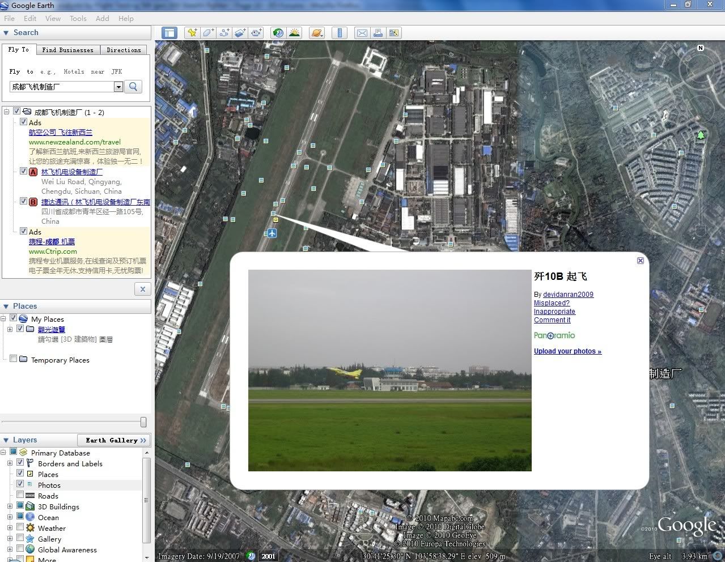
Task: Click the Email envelope icon
Action: tap(362, 33)
